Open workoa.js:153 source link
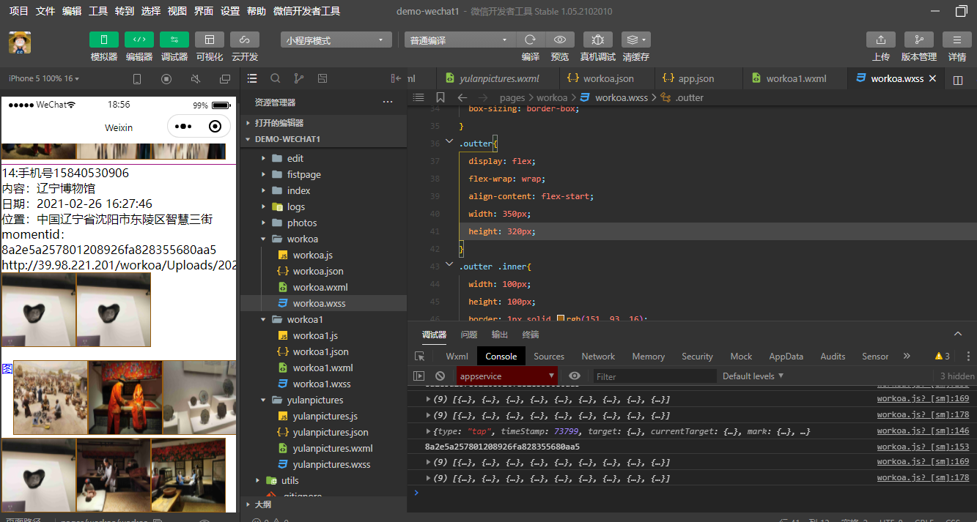The width and height of the screenshot is (977, 522). pos(922,447)
